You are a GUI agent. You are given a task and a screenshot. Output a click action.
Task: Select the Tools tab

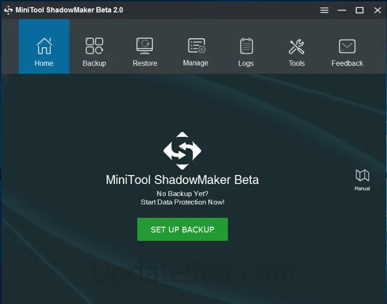[296, 47]
